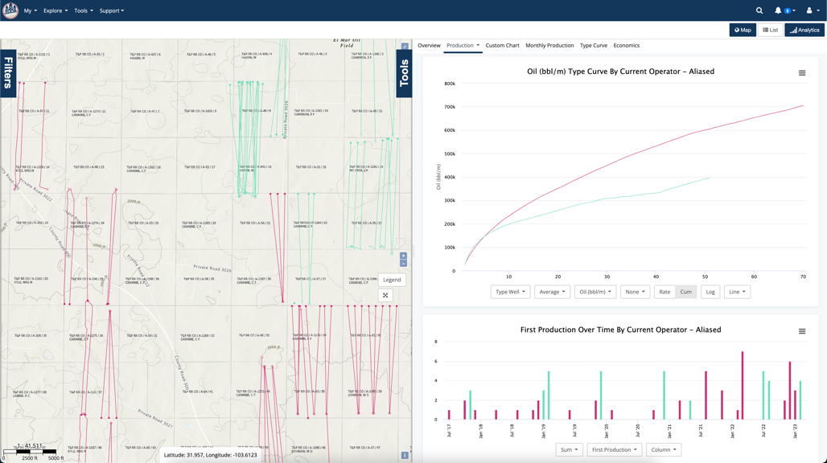
Task: Switch the chart to Rate mode
Action: pos(664,292)
